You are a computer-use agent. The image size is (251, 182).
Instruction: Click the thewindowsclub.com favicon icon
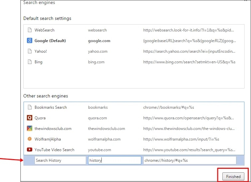tap(30, 128)
